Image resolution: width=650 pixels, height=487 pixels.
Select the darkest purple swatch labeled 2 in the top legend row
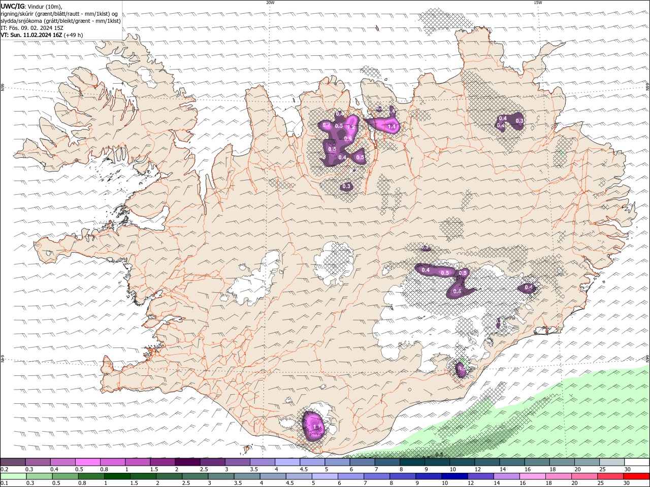(187, 462)
